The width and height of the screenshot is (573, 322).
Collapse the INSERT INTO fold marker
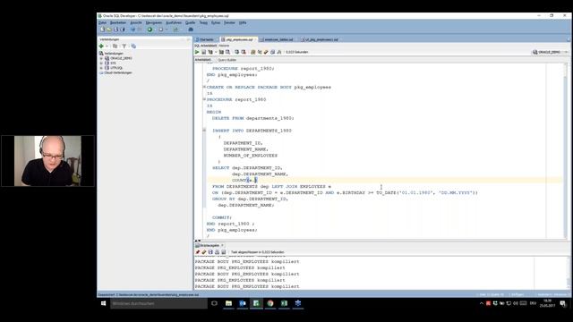coord(204,130)
